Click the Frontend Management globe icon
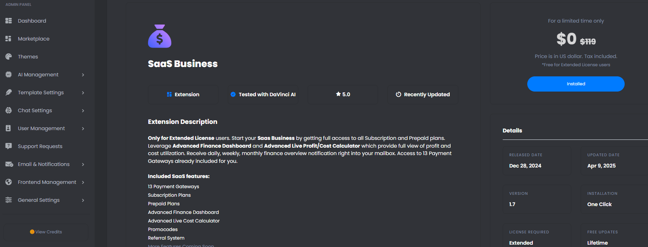Image resolution: width=648 pixels, height=247 pixels. coord(9,182)
